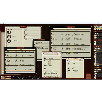Click the play arrow below the Character list

pyautogui.click(x=95, y=78)
